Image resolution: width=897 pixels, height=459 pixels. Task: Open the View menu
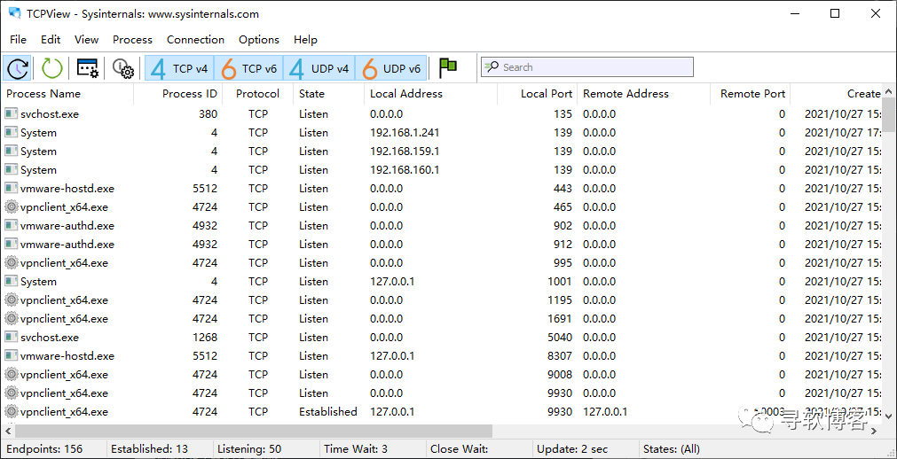(86, 40)
